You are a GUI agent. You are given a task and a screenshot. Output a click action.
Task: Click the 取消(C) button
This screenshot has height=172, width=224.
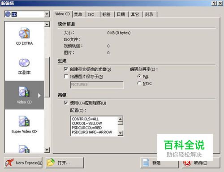pos(201,163)
